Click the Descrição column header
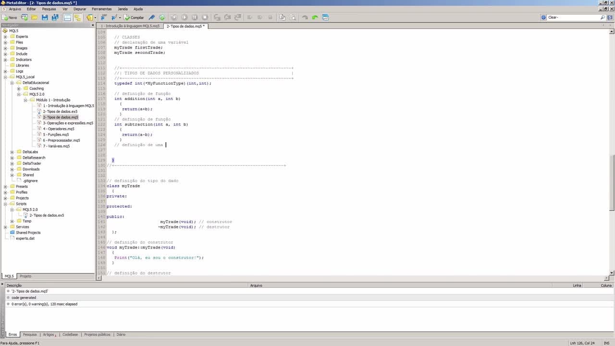Screen dimensions: 615x346 pos(127,285)
